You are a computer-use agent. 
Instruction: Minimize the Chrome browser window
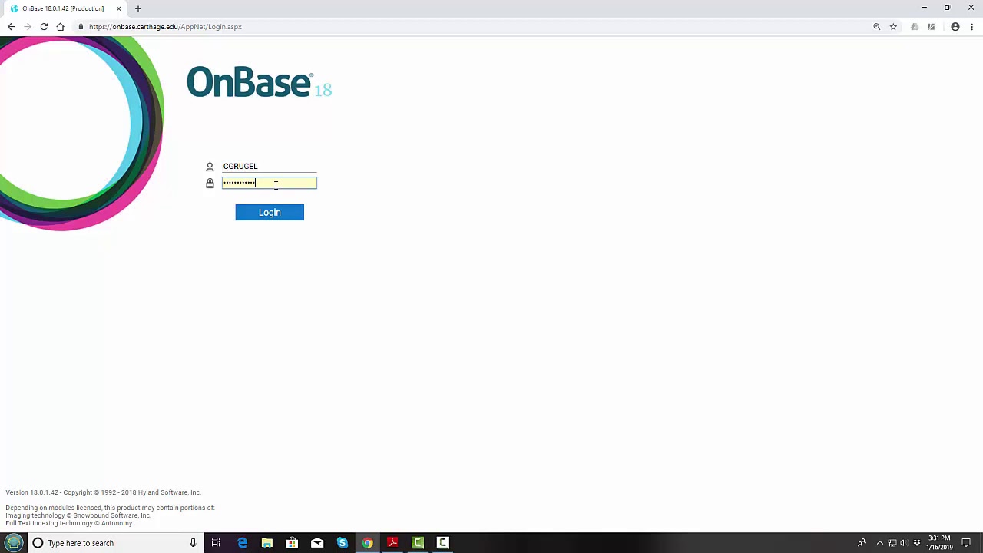coord(924,8)
